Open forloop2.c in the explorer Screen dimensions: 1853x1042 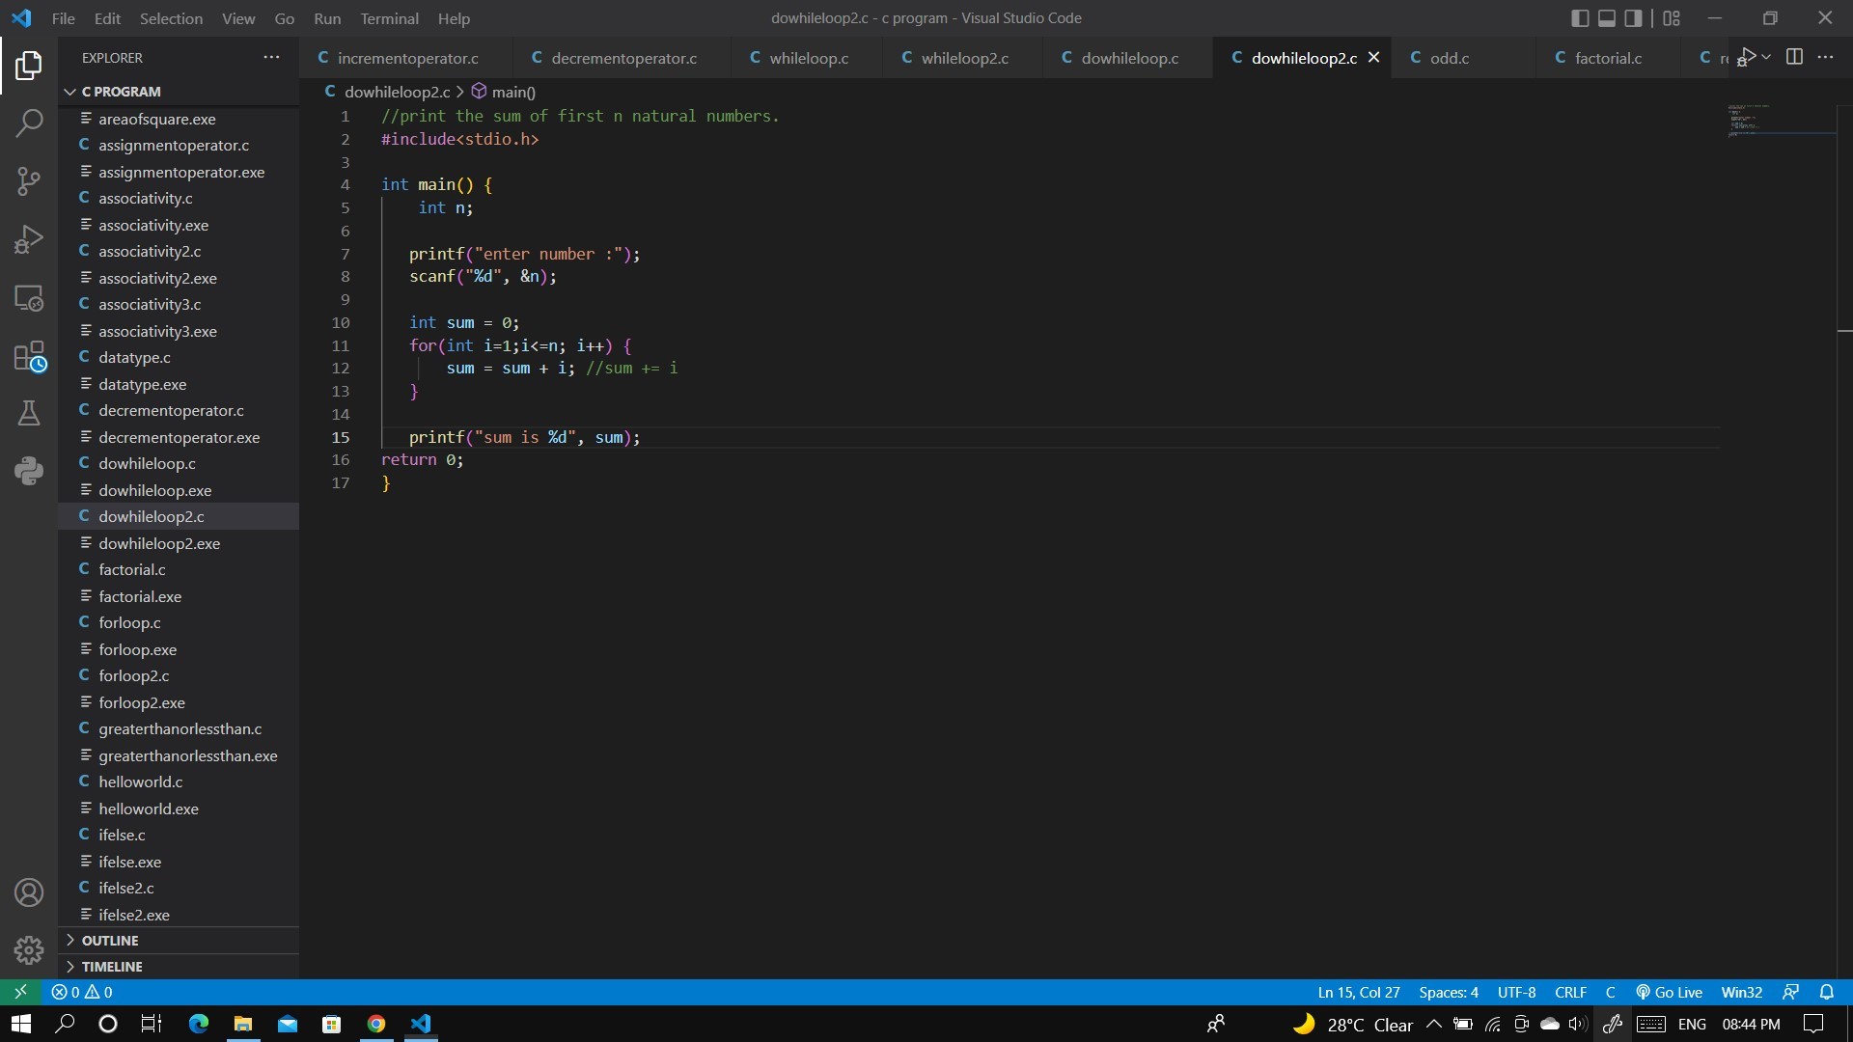pos(133,676)
